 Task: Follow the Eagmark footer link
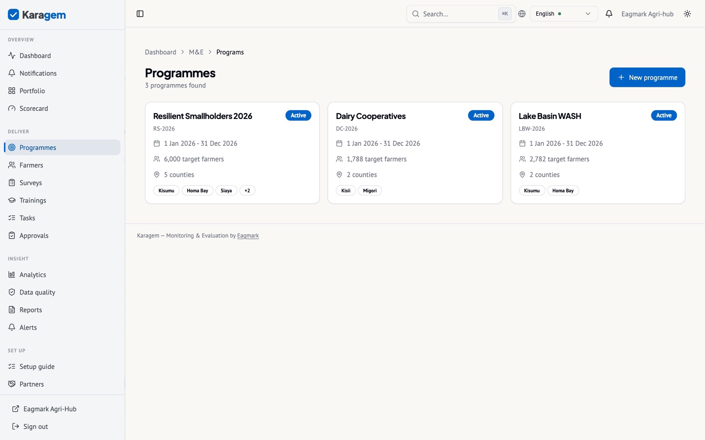tap(248, 235)
